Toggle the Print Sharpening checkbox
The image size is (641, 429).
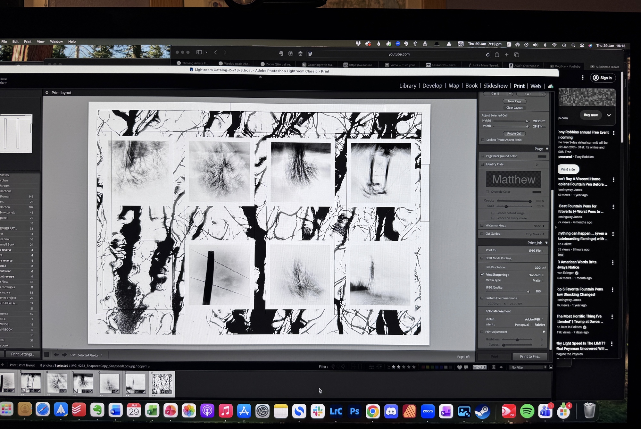pyautogui.click(x=482, y=274)
